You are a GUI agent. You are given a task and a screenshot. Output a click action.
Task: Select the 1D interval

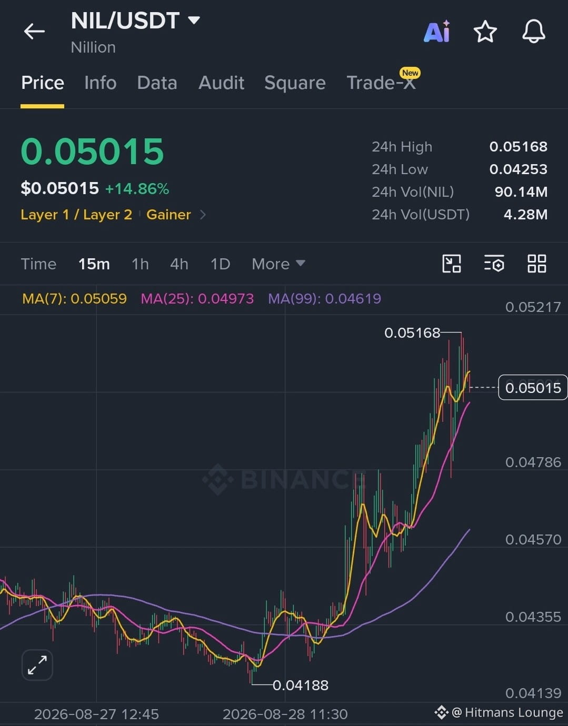[x=220, y=264]
